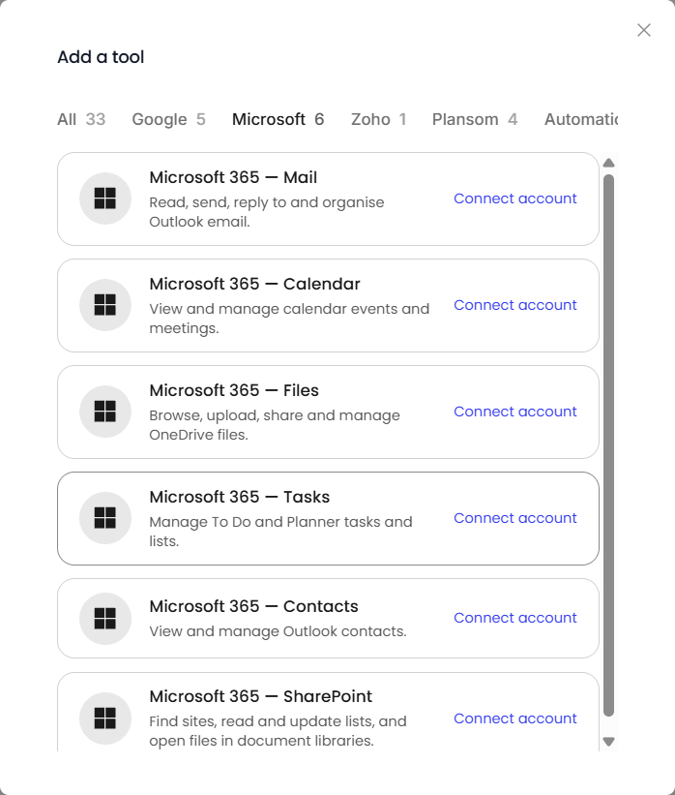Click the "Microsoft 365 — Mail" title

tap(233, 177)
